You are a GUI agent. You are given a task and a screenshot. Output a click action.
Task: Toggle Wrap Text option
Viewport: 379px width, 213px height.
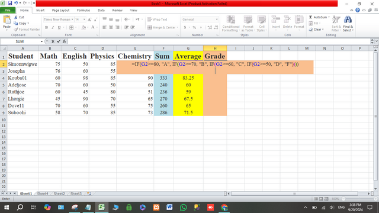pyautogui.click(x=157, y=20)
